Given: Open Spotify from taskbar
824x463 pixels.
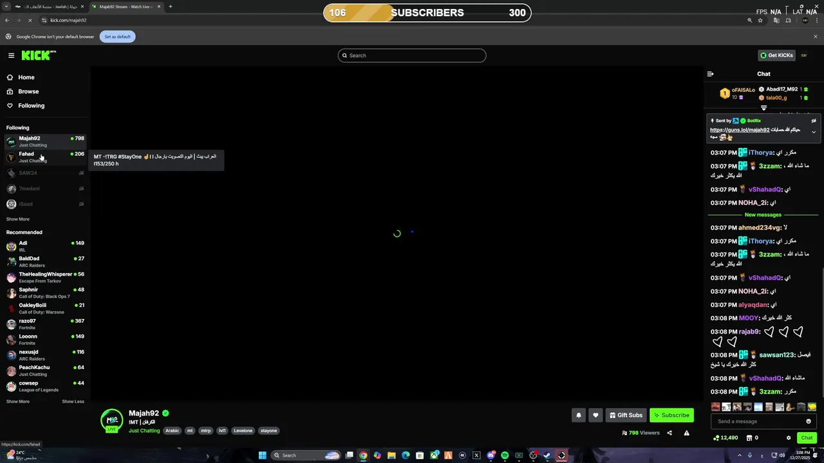Looking at the screenshot, I should [x=505, y=455].
